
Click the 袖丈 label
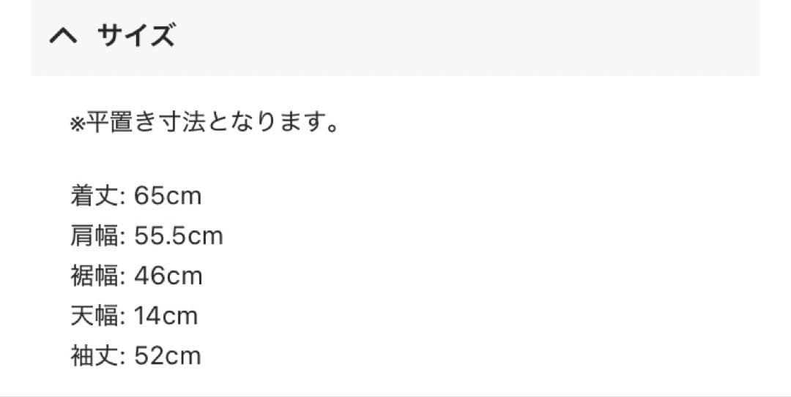96,356
